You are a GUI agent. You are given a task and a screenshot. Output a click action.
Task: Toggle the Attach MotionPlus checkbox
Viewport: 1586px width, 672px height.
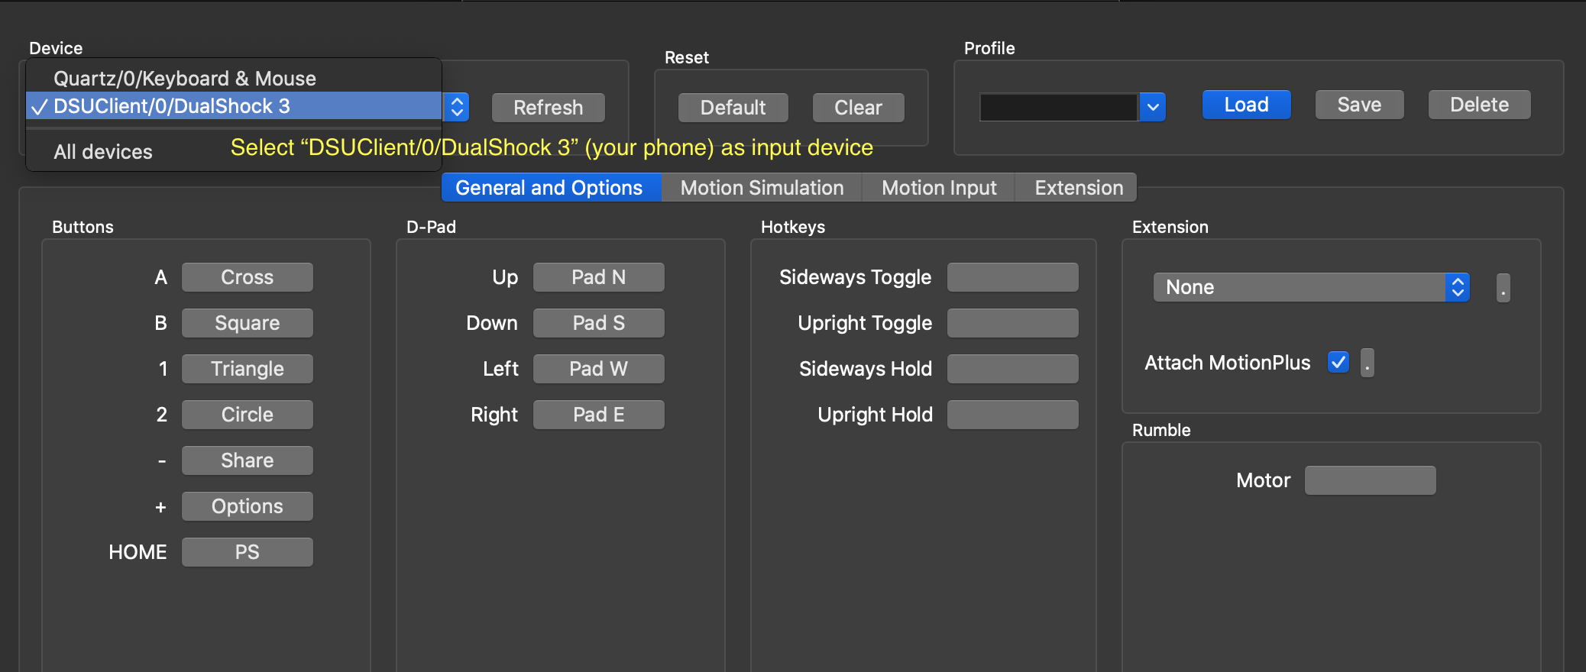pyautogui.click(x=1338, y=362)
